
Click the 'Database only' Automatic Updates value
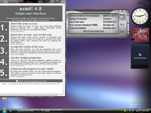click(109, 28)
